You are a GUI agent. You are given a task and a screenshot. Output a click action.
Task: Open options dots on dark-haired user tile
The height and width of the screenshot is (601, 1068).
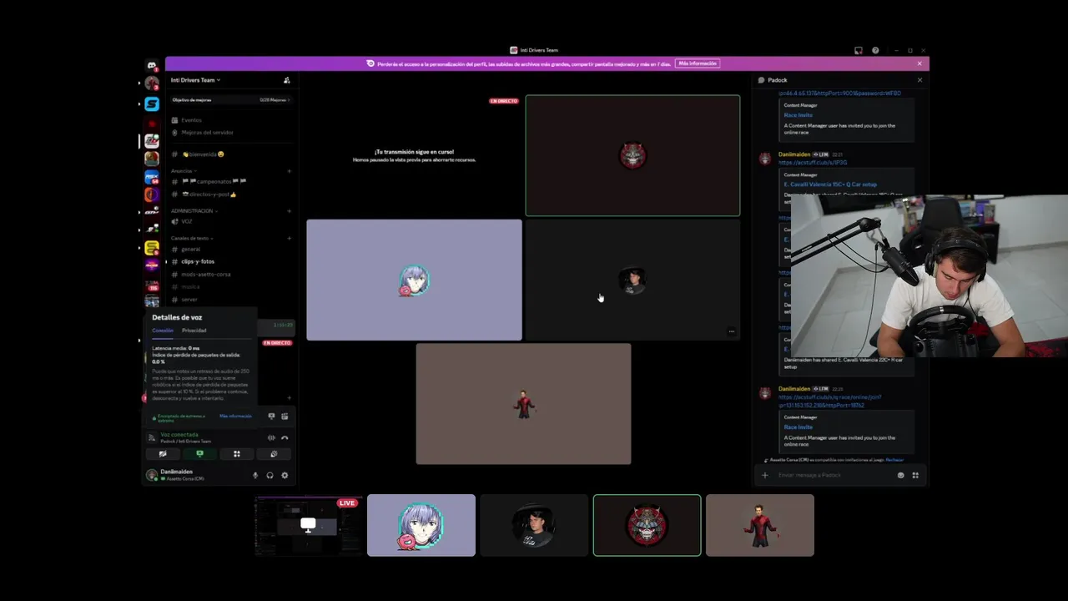(x=732, y=331)
